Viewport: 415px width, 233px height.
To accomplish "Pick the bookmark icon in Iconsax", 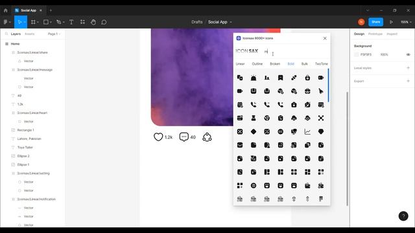I will pos(280,78).
